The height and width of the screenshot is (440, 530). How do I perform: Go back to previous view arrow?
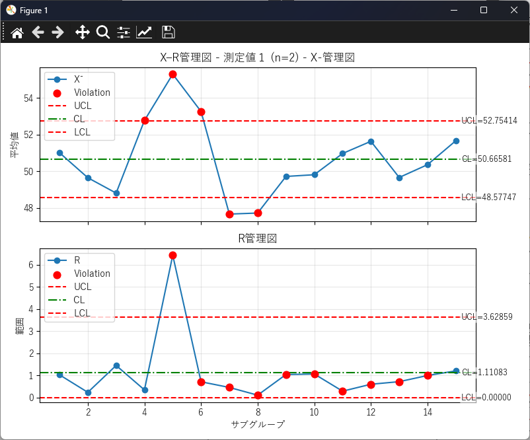click(38, 32)
